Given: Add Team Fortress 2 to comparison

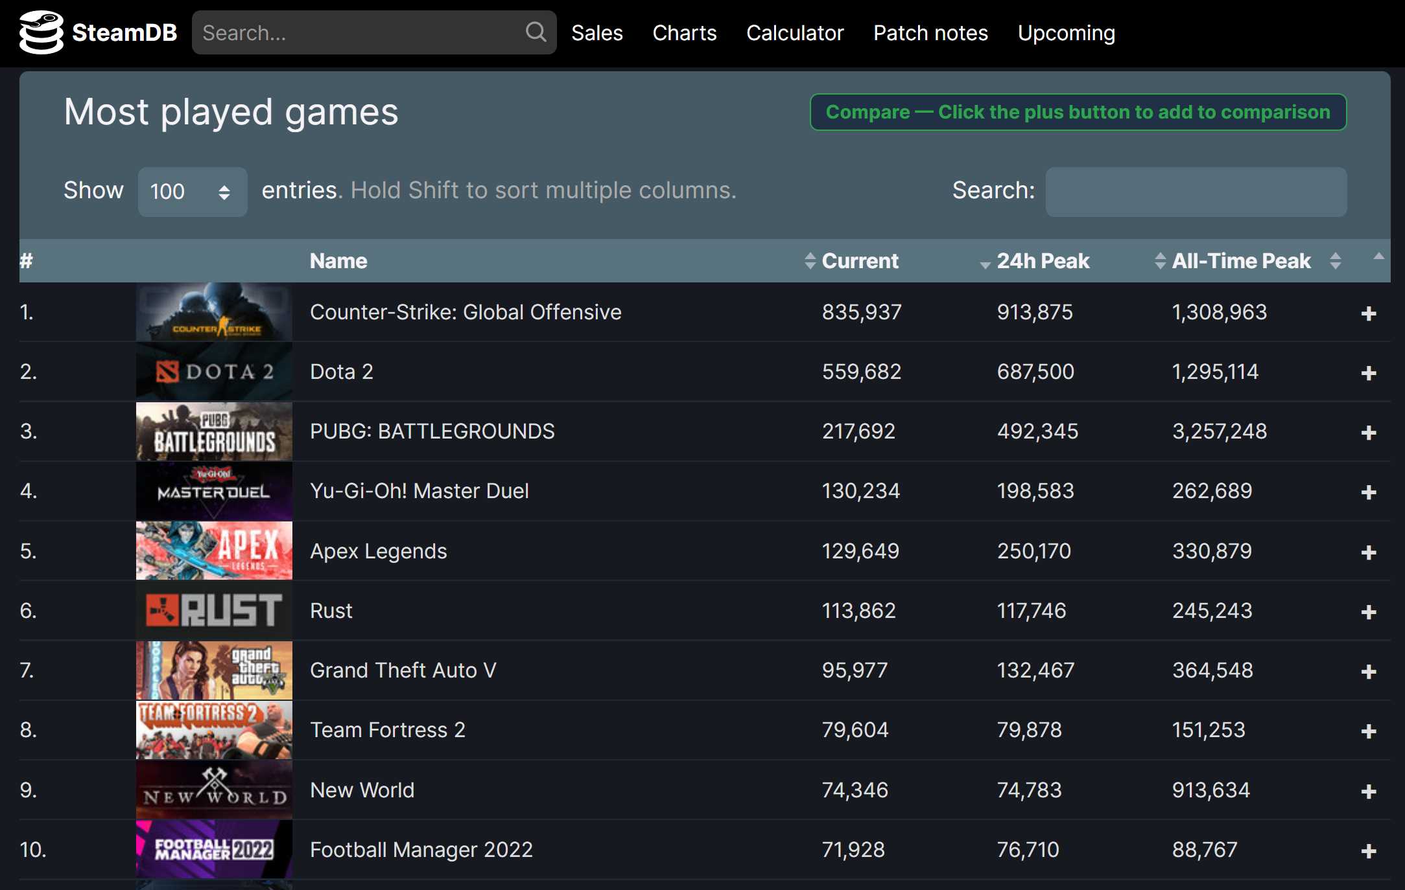Looking at the screenshot, I should pos(1368,731).
